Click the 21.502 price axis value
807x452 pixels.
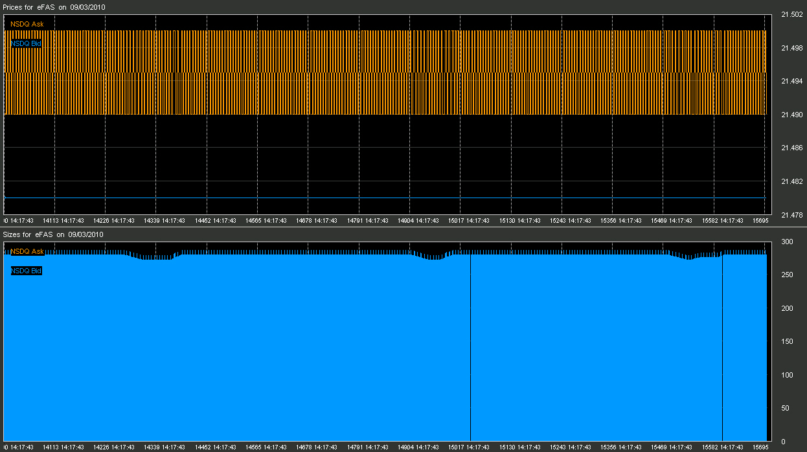(791, 14)
